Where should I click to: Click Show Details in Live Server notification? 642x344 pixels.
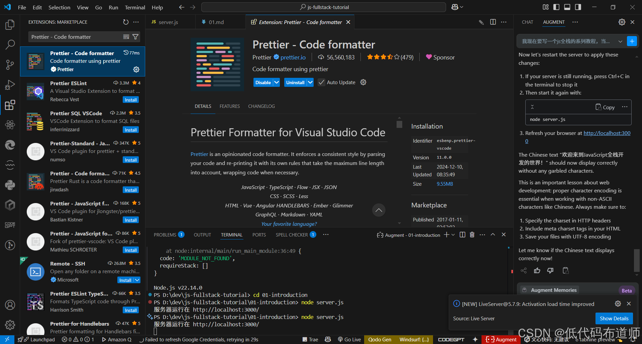click(x=614, y=319)
